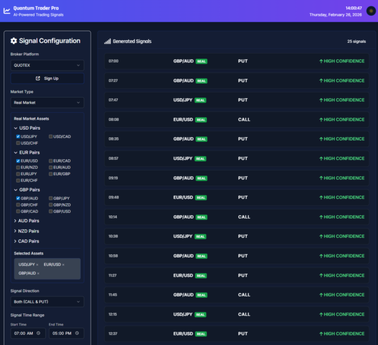
Task: Remove GBP/AUD chip from selected assets
Action: [x=39, y=273]
